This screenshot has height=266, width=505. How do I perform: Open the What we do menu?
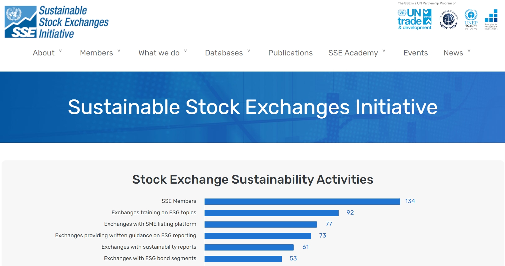click(159, 53)
